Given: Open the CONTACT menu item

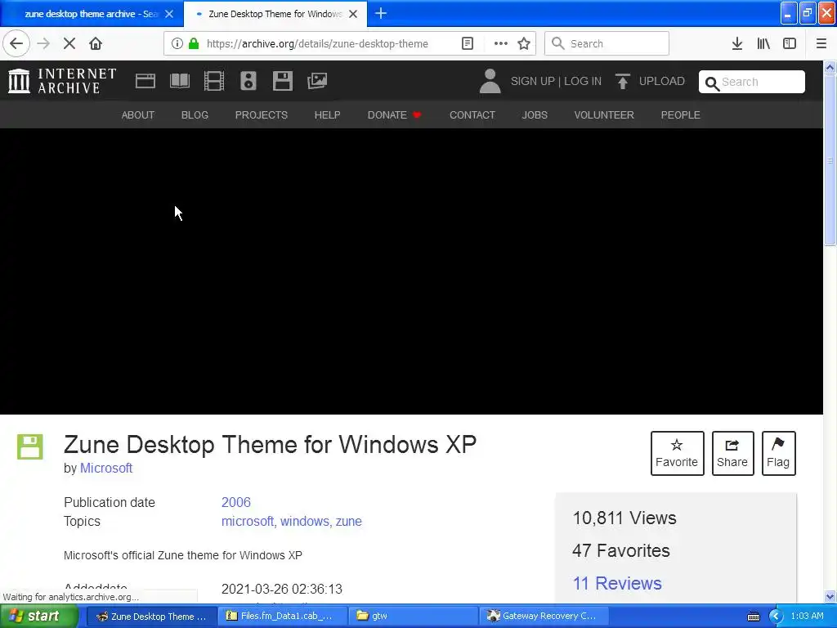Looking at the screenshot, I should (x=472, y=114).
